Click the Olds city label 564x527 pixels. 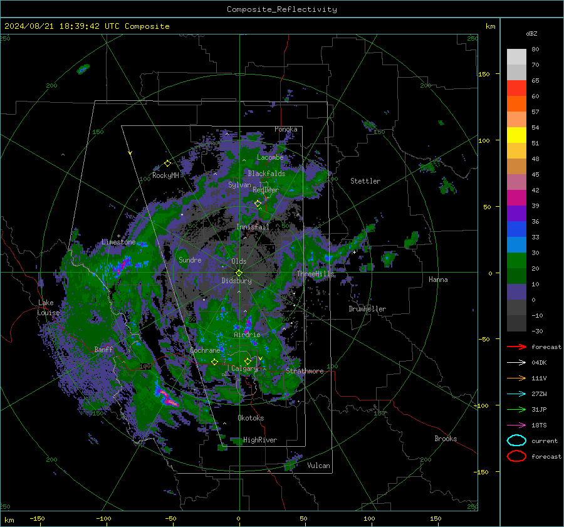tap(239, 261)
